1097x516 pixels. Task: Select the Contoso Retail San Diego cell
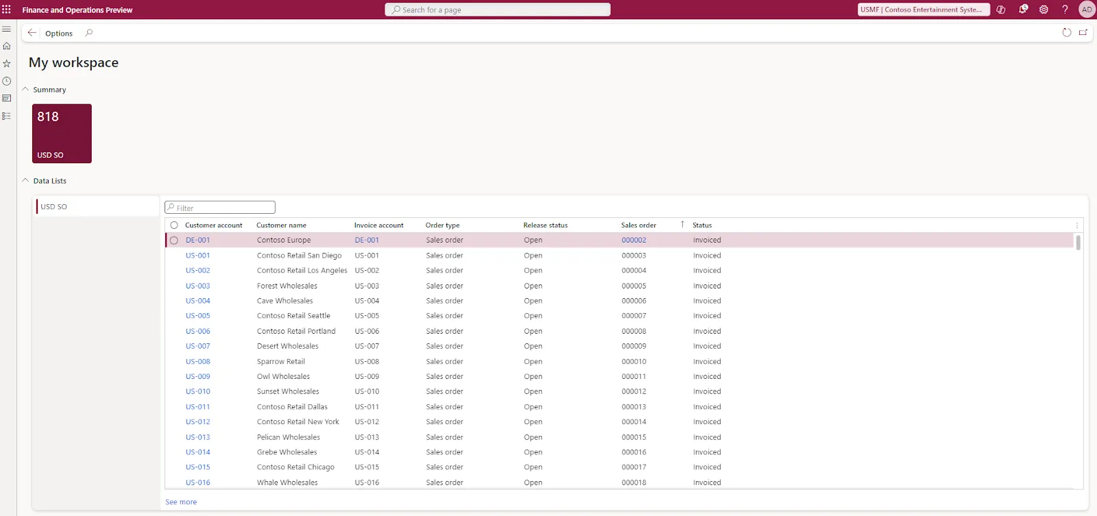(x=300, y=256)
